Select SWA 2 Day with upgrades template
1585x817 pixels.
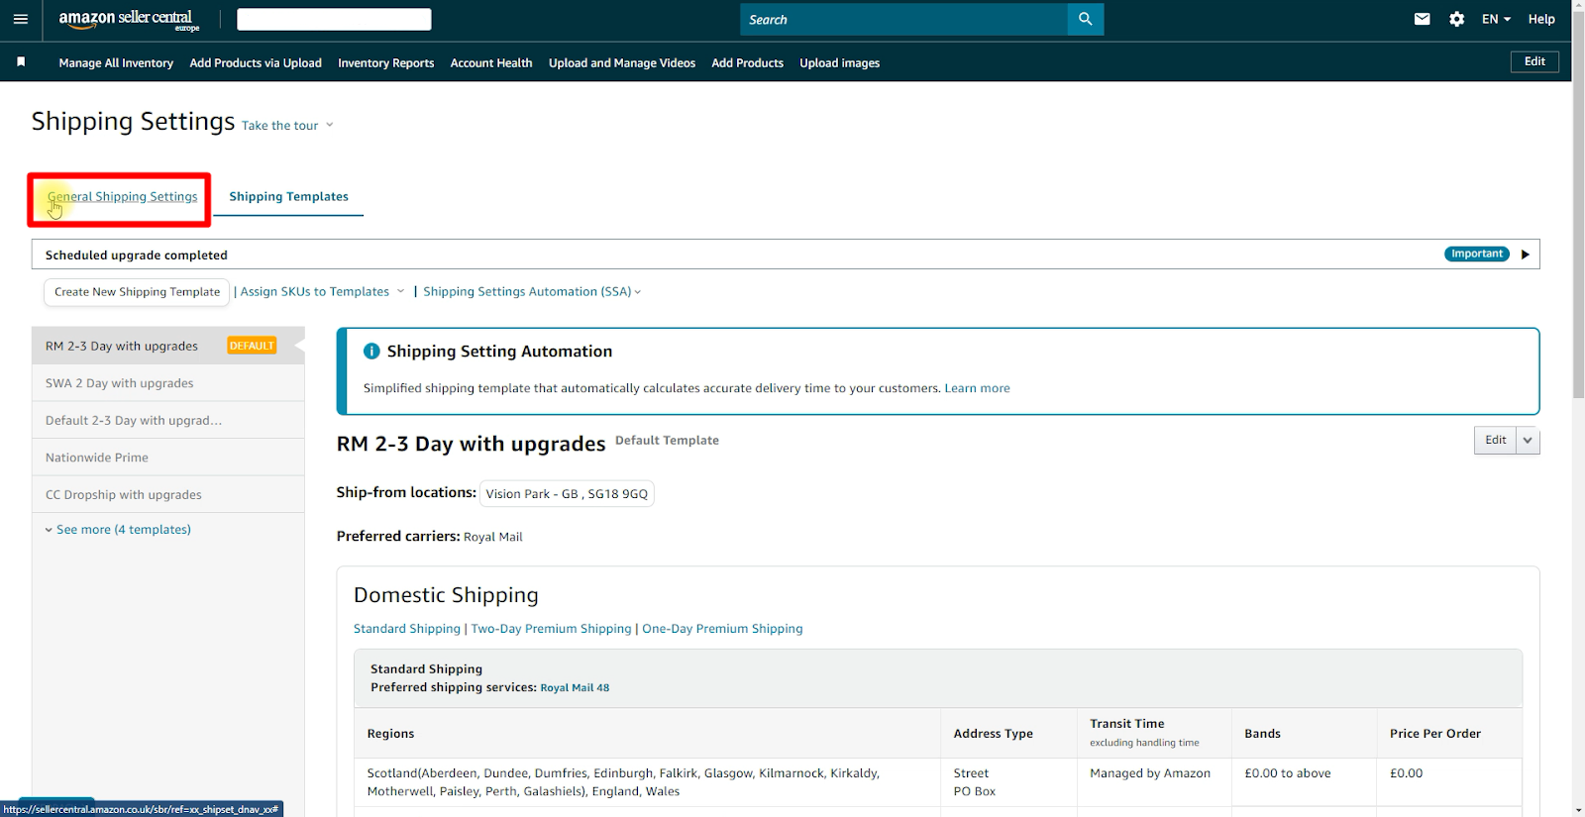point(167,383)
